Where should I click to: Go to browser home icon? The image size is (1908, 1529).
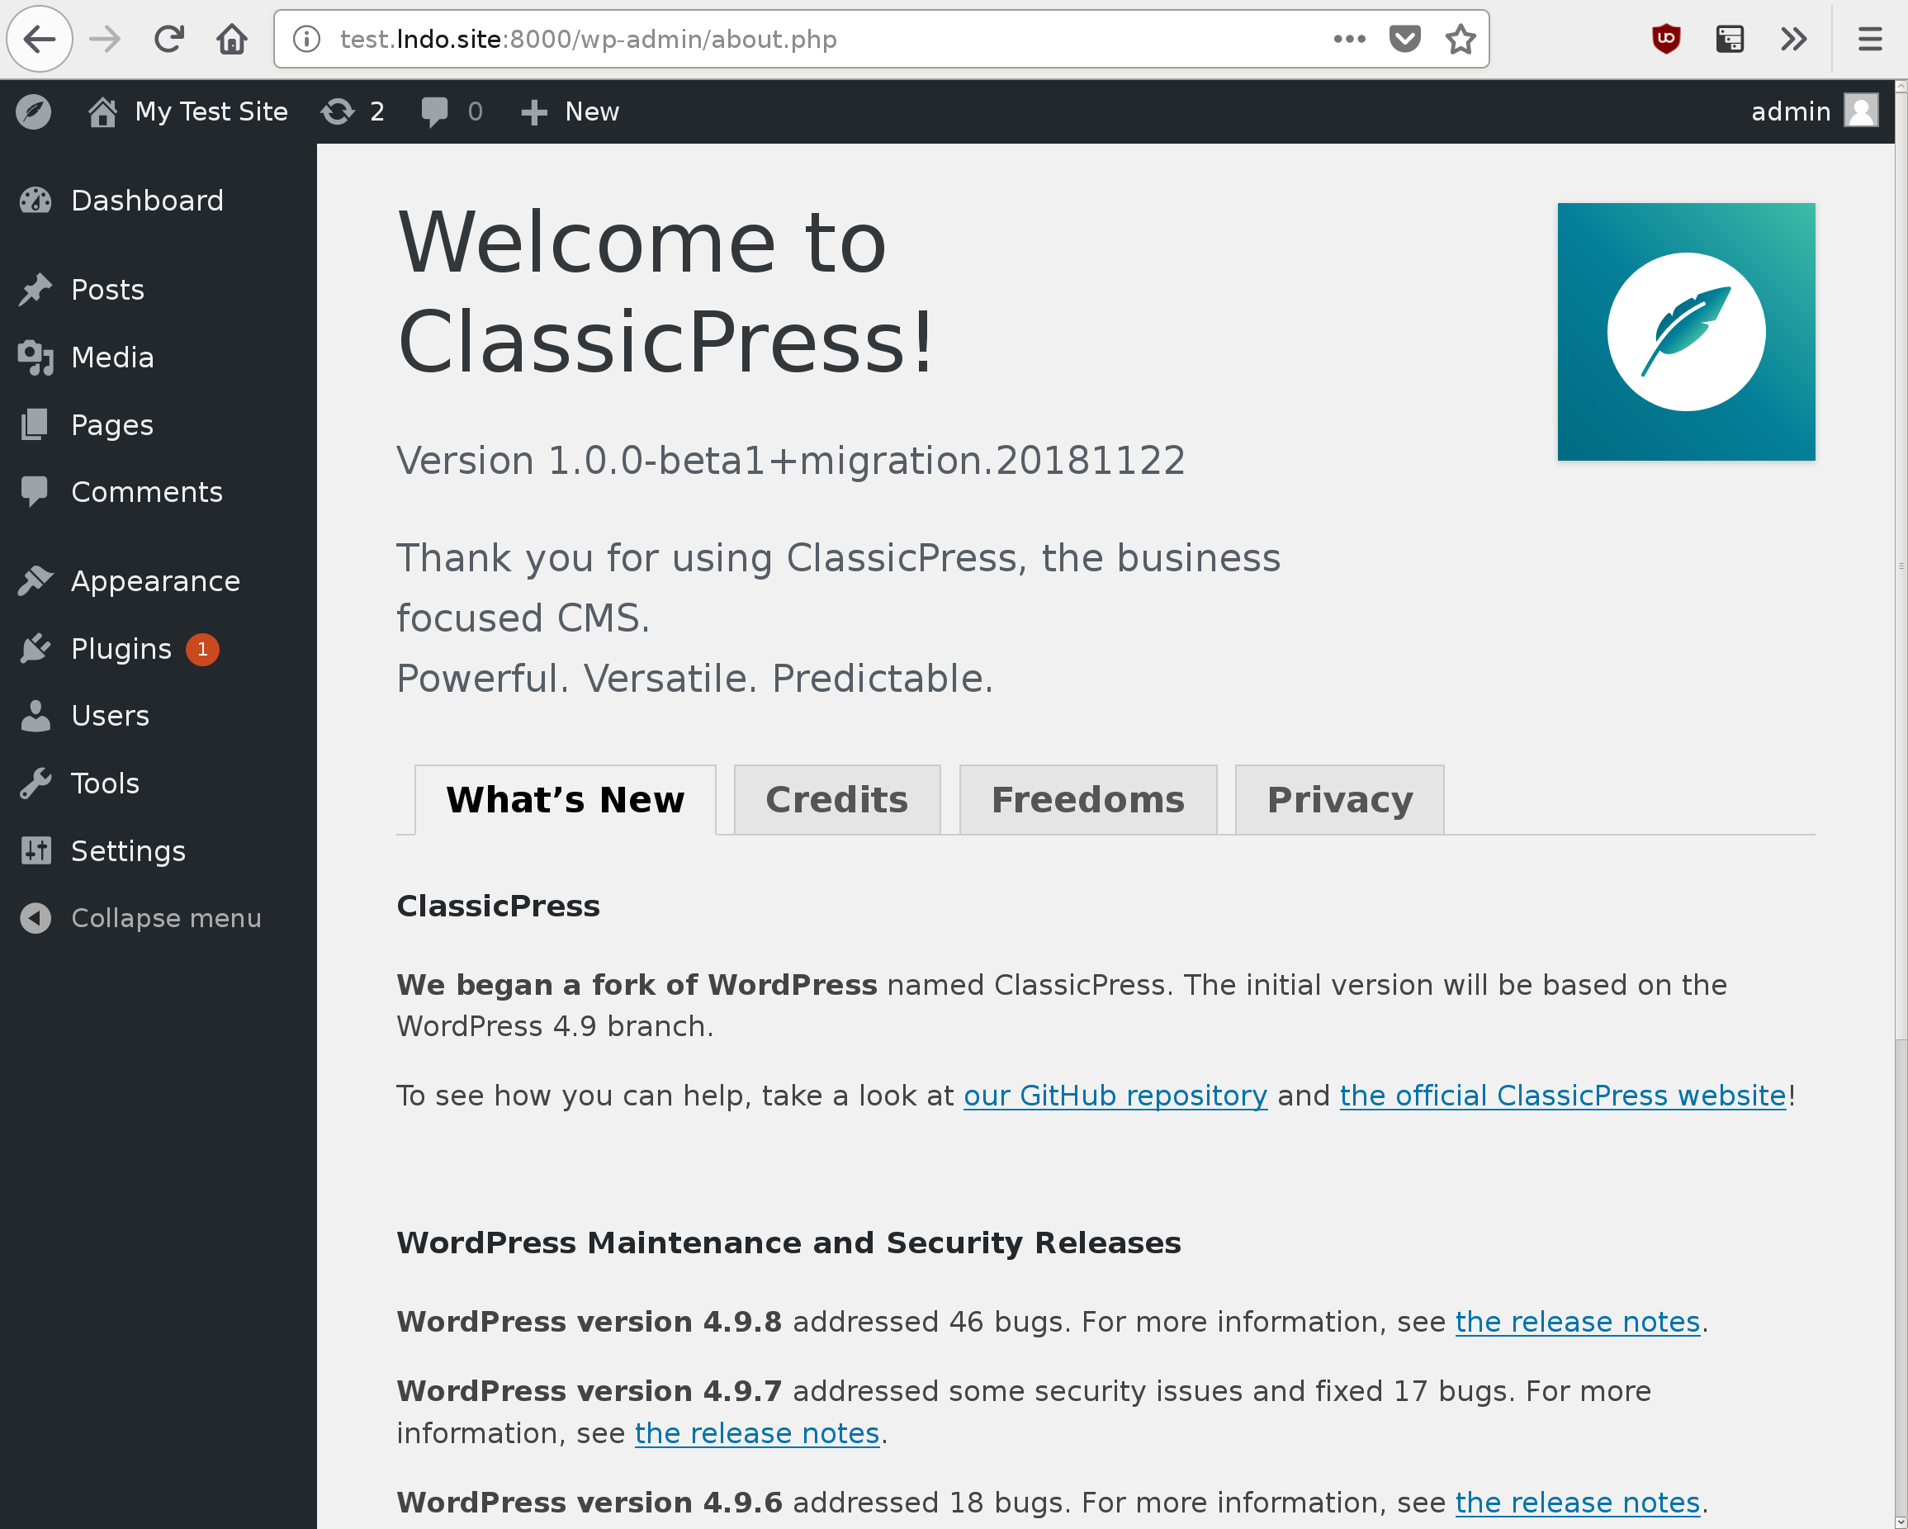point(232,39)
